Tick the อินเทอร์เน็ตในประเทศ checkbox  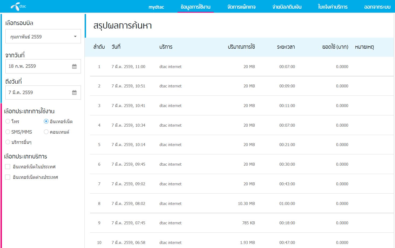(x=8, y=167)
